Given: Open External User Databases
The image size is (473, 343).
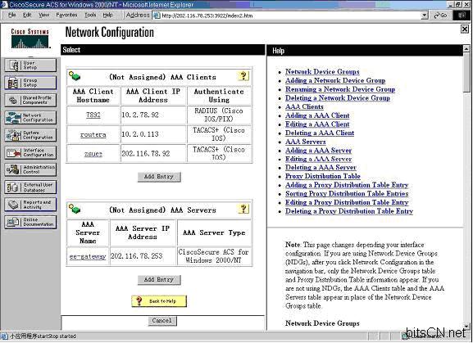Looking at the screenshot, I should point(30,187).
